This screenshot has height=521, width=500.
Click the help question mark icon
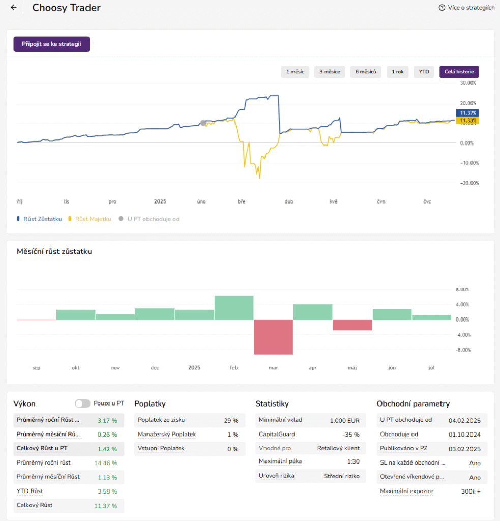pyautogui.click(x=442, y=8)
